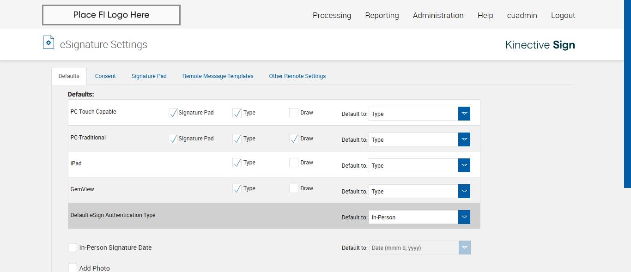
Task: Enable the Add Photo checkbox
Action: point(73,268)
